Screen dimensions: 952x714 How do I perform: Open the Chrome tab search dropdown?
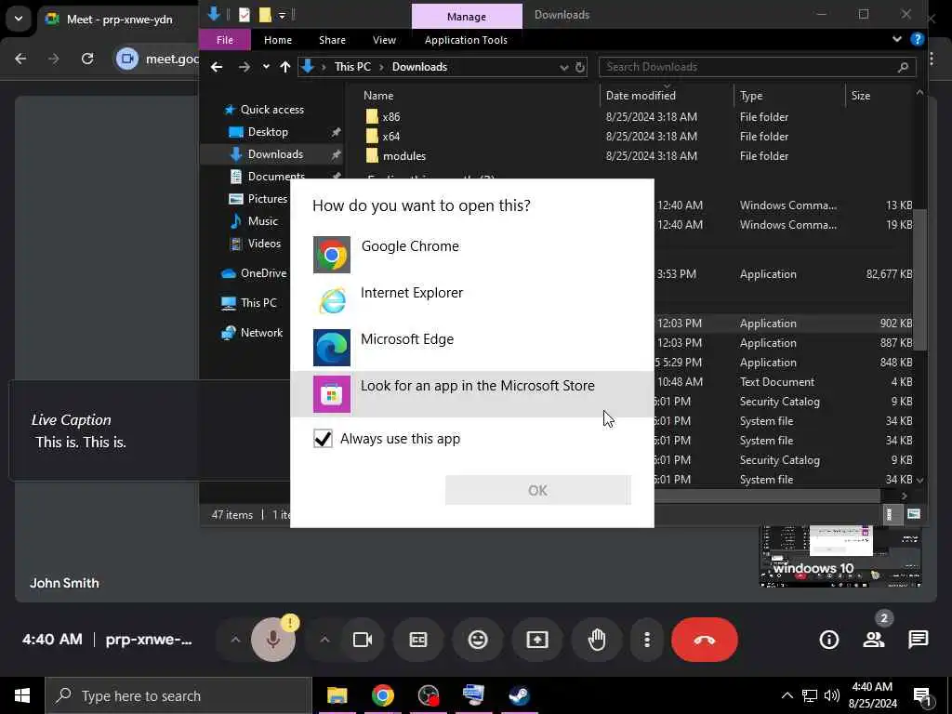point(19,19)
